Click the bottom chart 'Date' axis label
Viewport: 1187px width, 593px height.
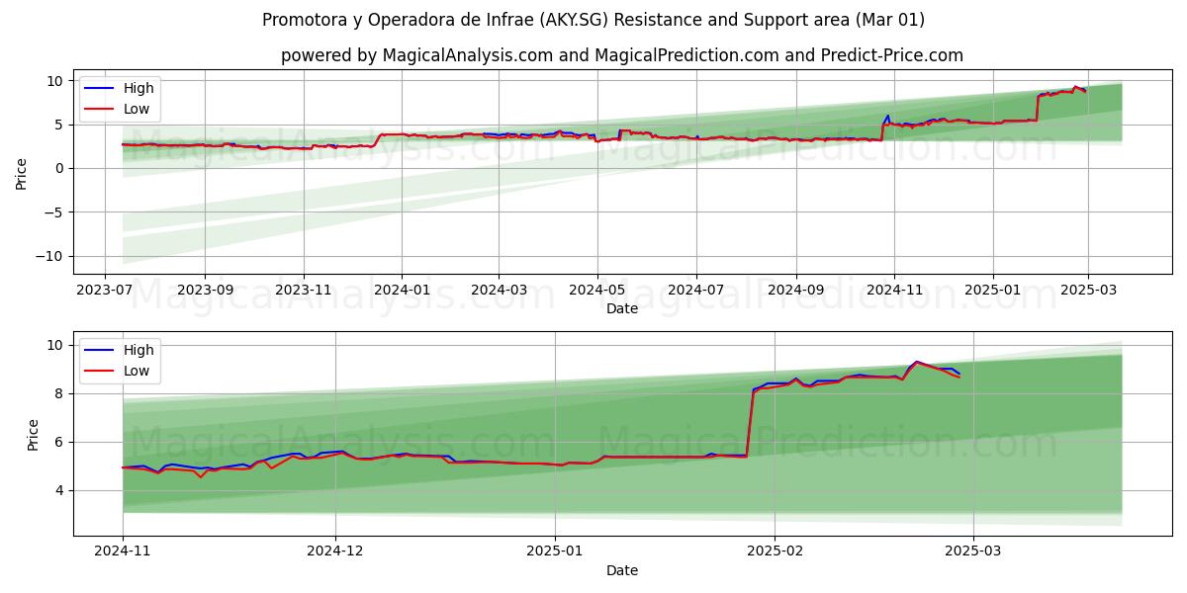click(x=622, y=570)
